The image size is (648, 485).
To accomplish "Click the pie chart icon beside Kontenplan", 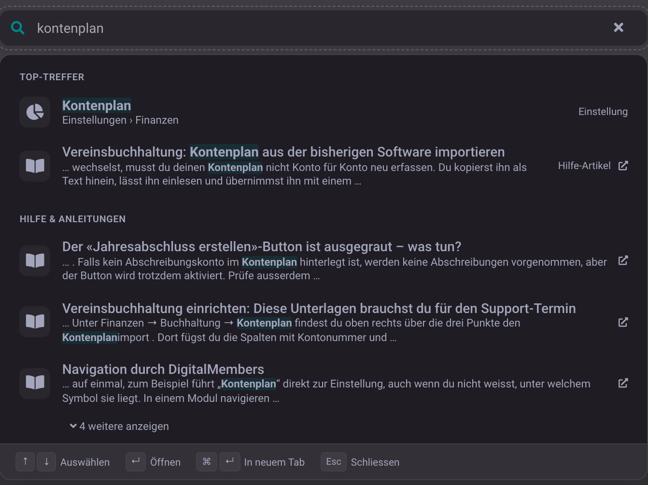I will [35, 112].
